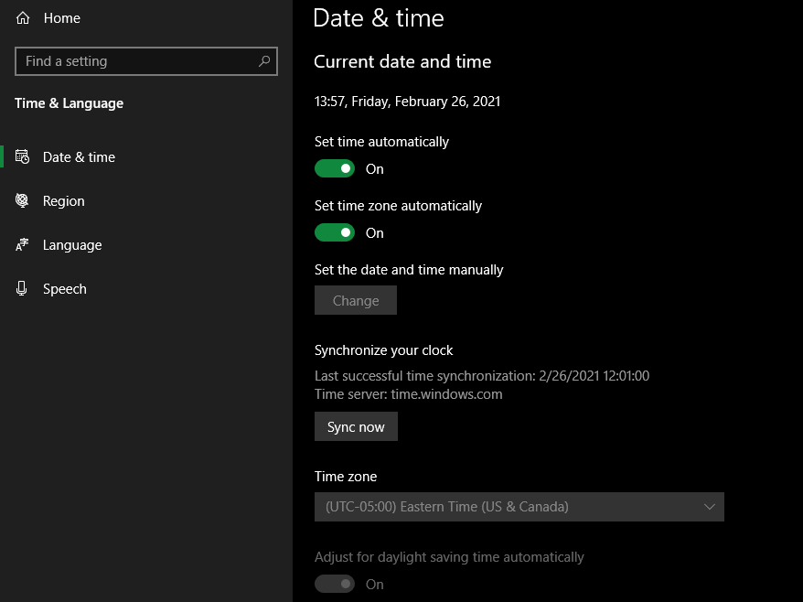This screenshot has width=803, height=602.
Task: Click the Region globe icon
Action: (x=20, y=200)
